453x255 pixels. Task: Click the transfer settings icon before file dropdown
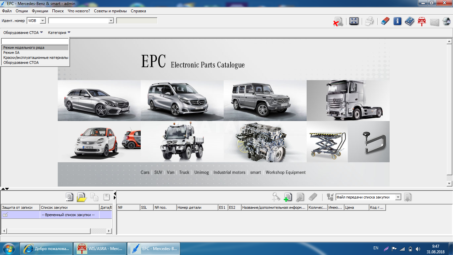[330, 197]
